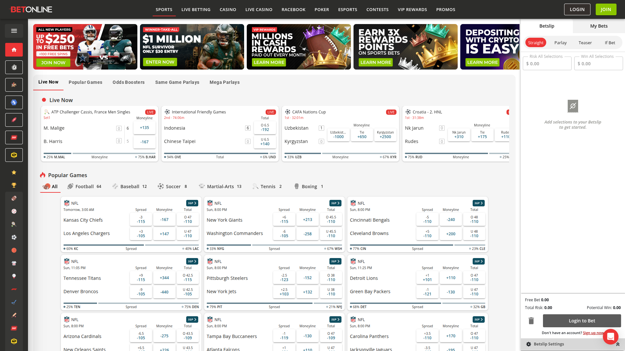Image resolution: width=625 pixels, height=351 pixels.
Task: Select the Teaser bet option
Action: click(585, 43)
